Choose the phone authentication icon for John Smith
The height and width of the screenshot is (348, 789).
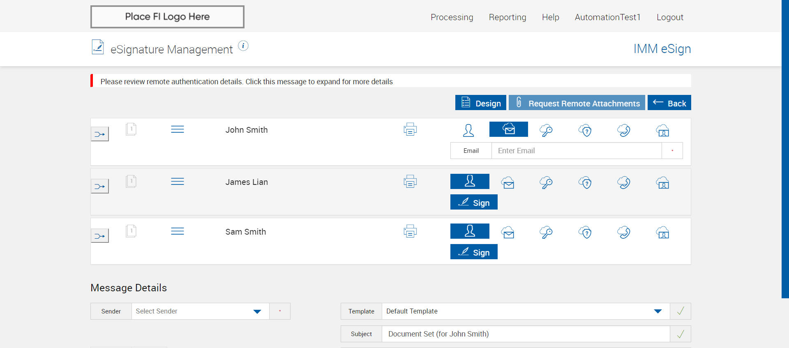624,130
